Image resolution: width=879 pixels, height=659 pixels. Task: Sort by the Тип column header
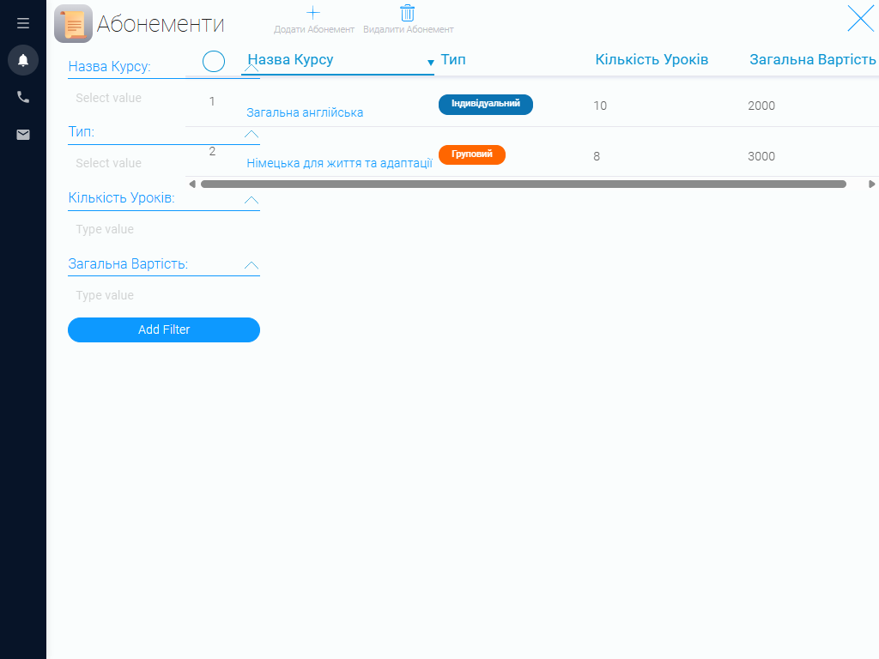pyautogui.click(x=453, y=59)
